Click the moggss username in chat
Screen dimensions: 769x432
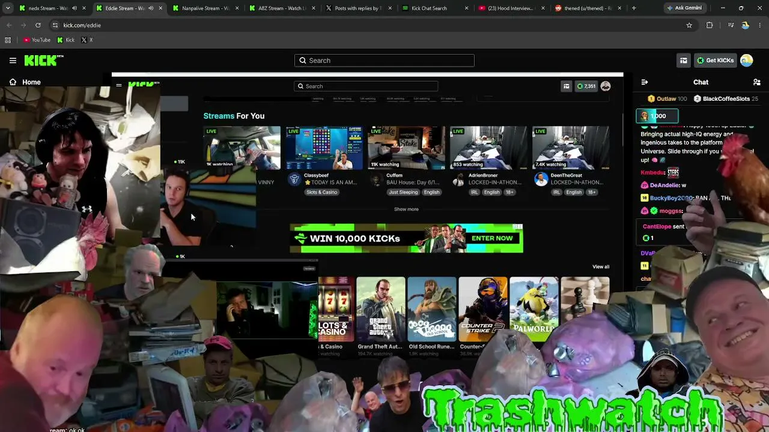click(x=670, y=211)
